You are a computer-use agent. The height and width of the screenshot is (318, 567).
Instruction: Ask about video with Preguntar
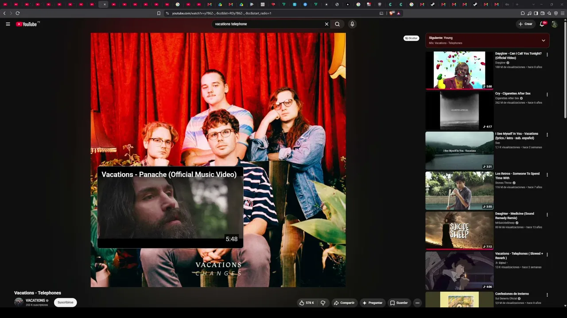(372, 303)
